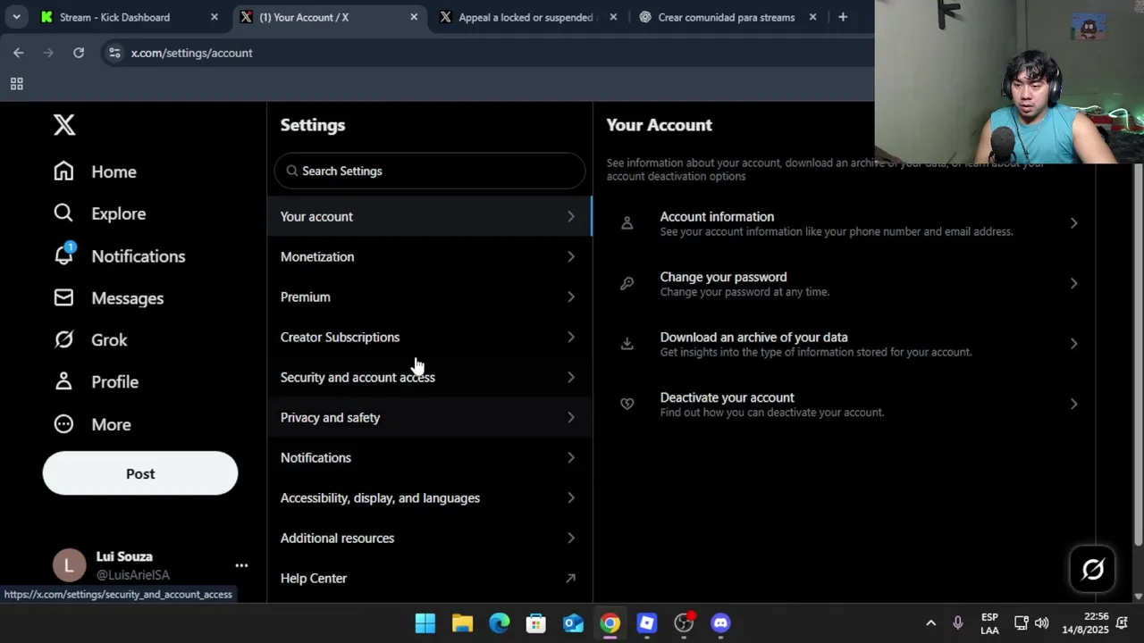Click the Account information person icon
The width and height of the screenshot is (1144, 643).
coord(627,223)
